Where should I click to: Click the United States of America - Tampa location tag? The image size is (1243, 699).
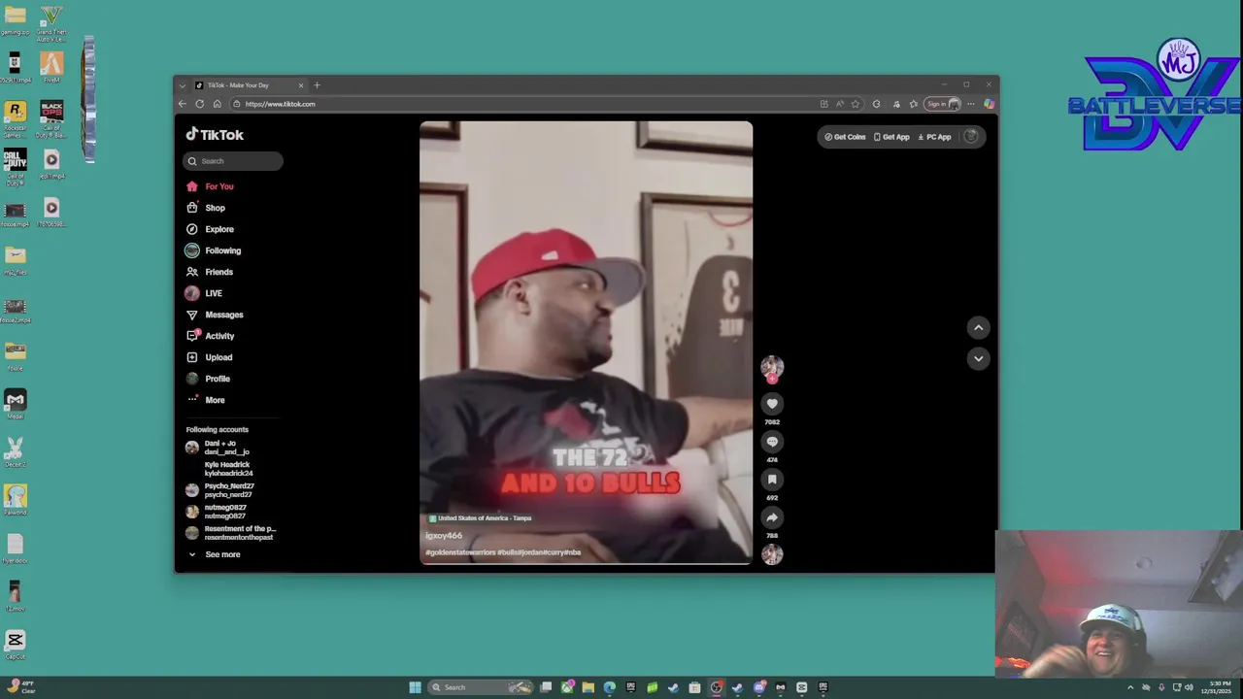pos(480,518)
